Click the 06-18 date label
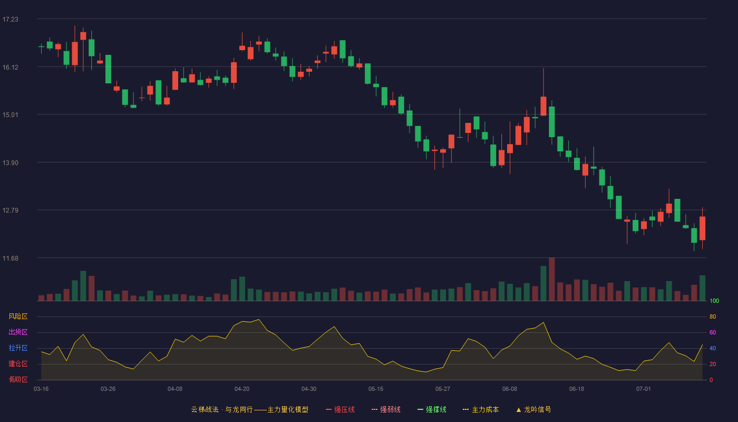The image size is (738, 422). pos(577,389)
